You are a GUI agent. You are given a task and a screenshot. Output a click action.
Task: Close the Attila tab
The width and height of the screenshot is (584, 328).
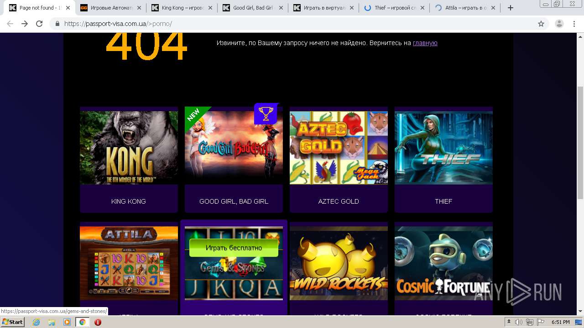click(x=494, y=8)
